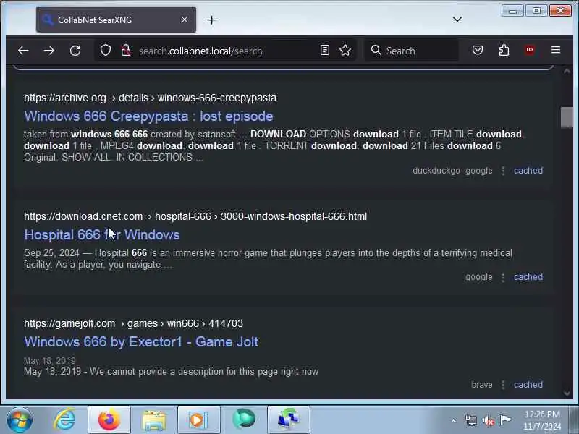Screen dimensions: 579x434
Task: Open Windows Explorer folder from taskbar
Action: (154, 420)
